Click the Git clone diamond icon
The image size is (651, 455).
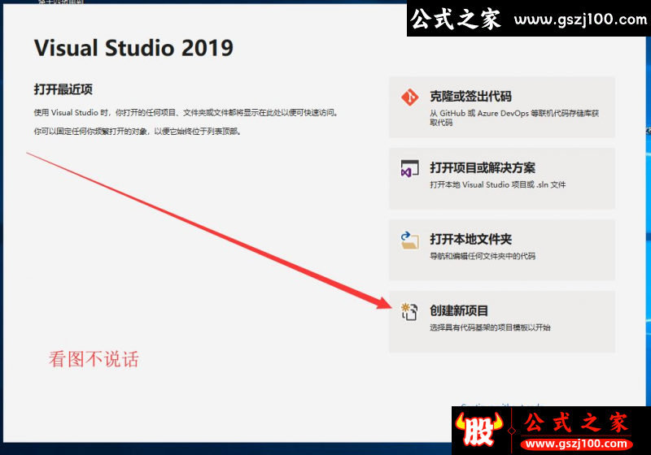pos(410,97)
